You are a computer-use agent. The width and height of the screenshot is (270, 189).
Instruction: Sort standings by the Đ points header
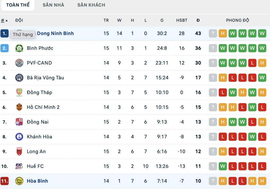[x=198, y=20]
